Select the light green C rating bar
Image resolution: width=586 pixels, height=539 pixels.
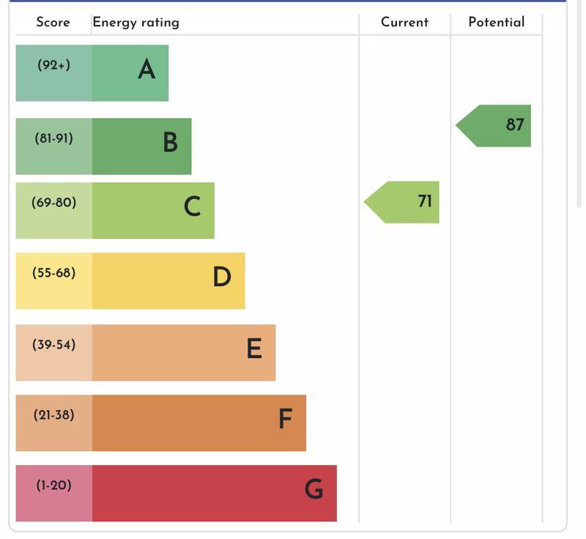[x=153, y=211]
